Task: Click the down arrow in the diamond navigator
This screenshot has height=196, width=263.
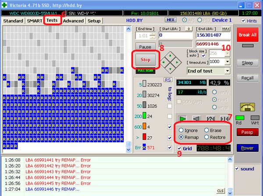Action: tap(171, 69)
